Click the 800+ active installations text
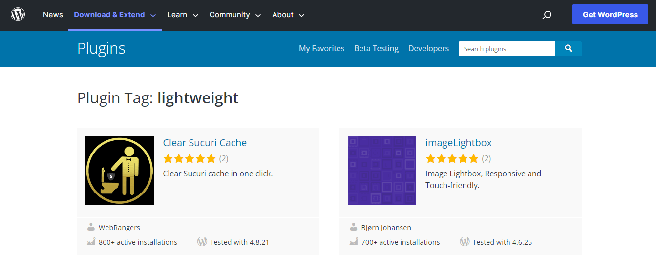This screenshot has height=270, width=656. [x=138, y=242]
